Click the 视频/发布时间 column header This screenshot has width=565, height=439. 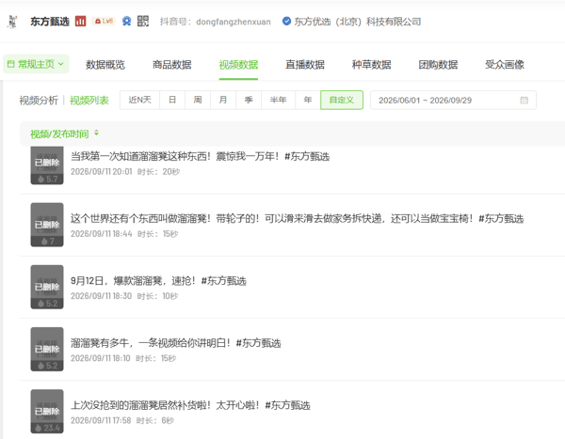click(x=59, y=134)
